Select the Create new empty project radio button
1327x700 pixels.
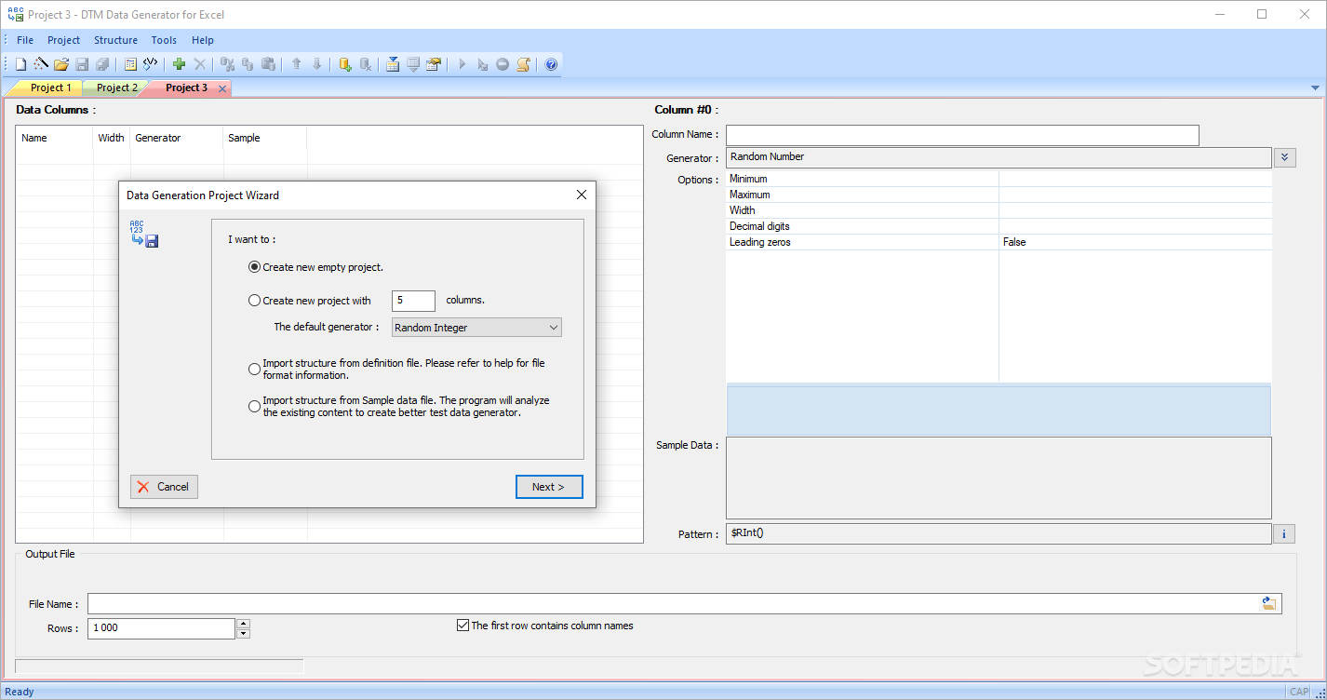255,267
